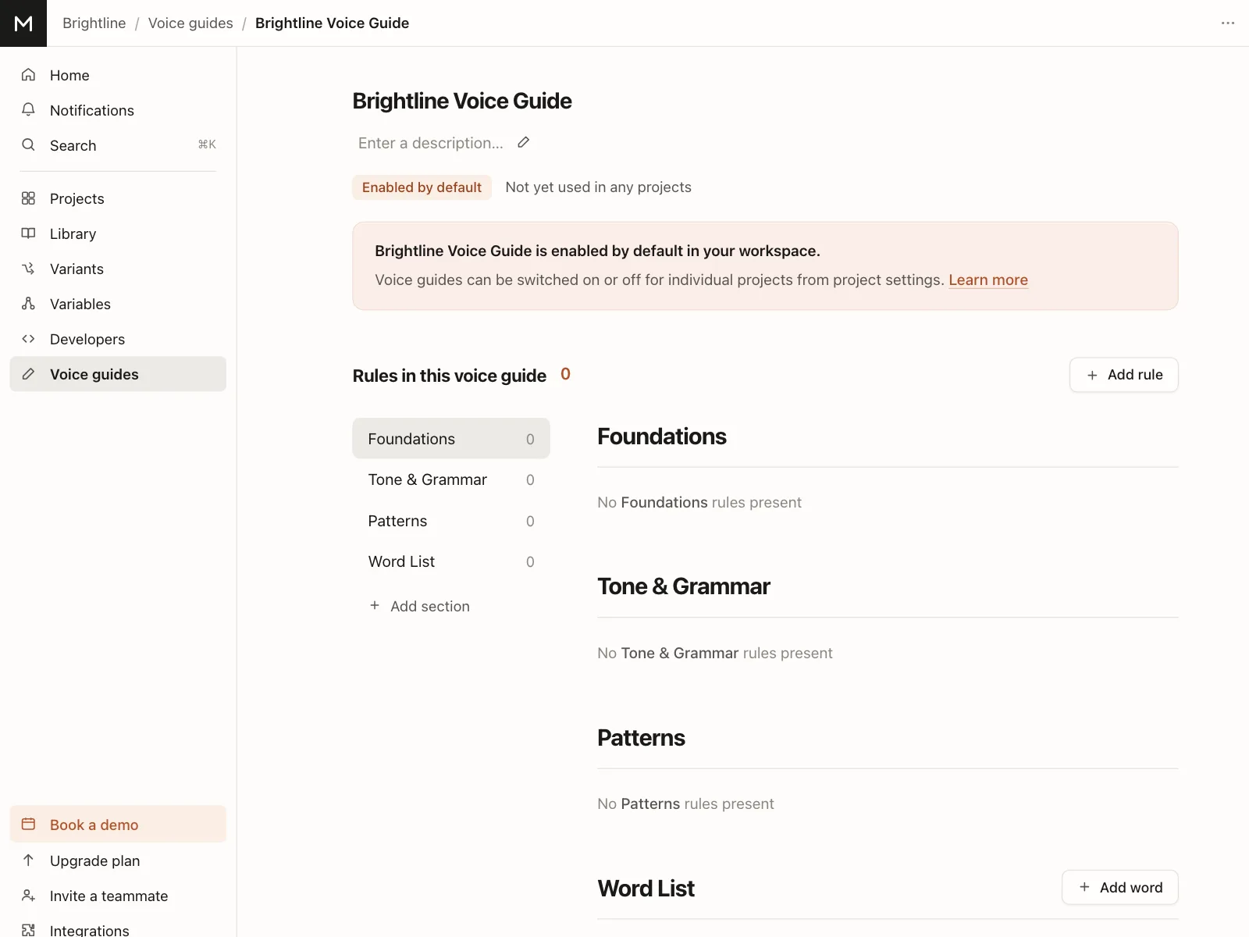This screenshot has width=1249, height=937.
Task: Click the Home house icon
Action: pos(29,75)
